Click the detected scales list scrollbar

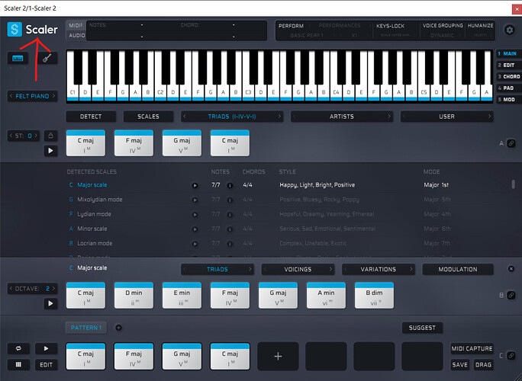click(x=513, y=184)
